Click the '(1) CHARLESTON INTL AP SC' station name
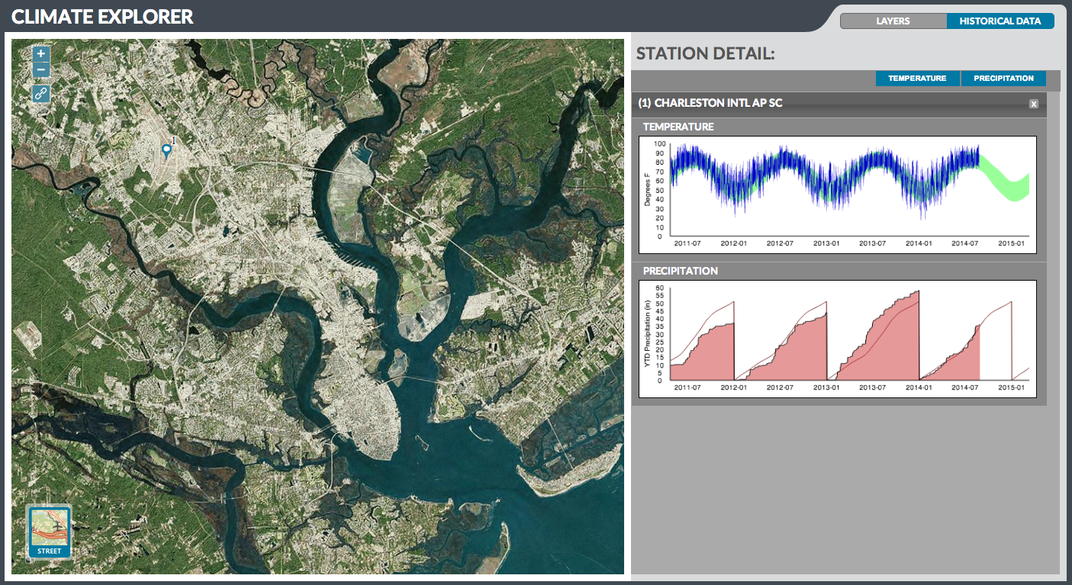Image resolution: width=1072 pixels, height=585 pixels. pyautogui.click(x=710, y=103)
